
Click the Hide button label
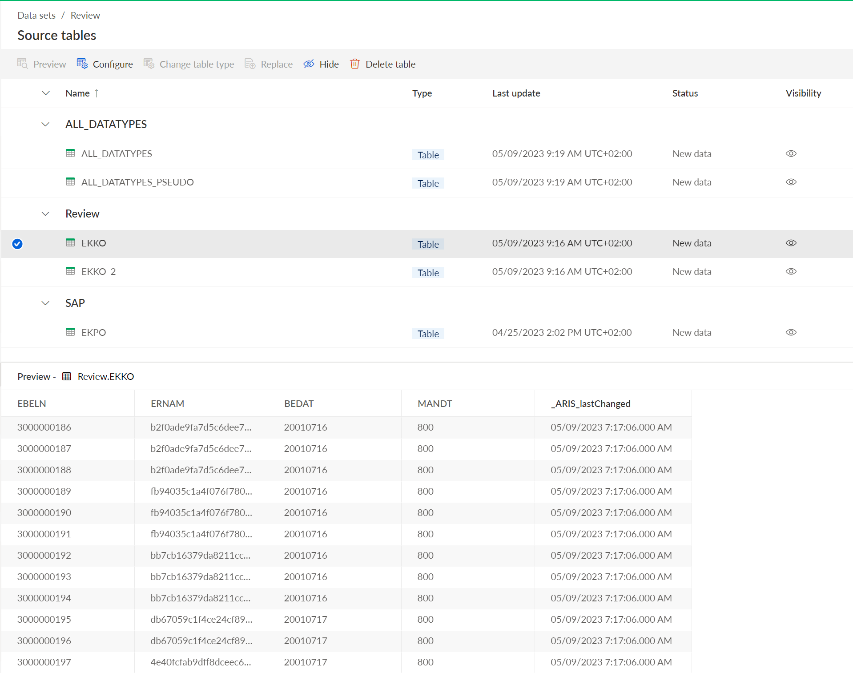click(329, 64)
